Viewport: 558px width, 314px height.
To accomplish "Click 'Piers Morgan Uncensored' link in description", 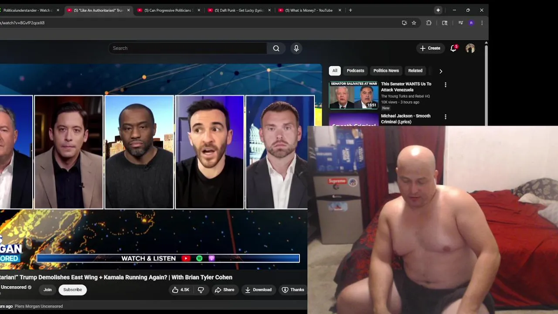I will pyautogui.click(x=39, y=306).
